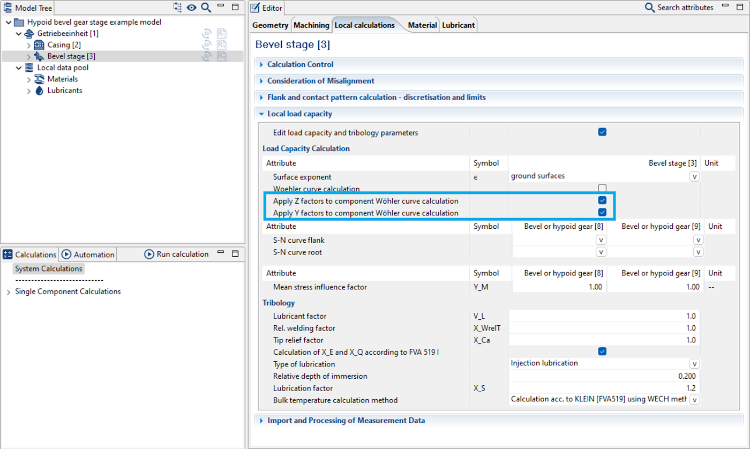
Task: Click the Automation play icon
Action: click(66, 254)
